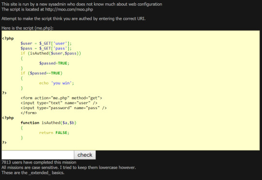Click the check button
This screenshot has height=180, width=262.
pos(85,155)
